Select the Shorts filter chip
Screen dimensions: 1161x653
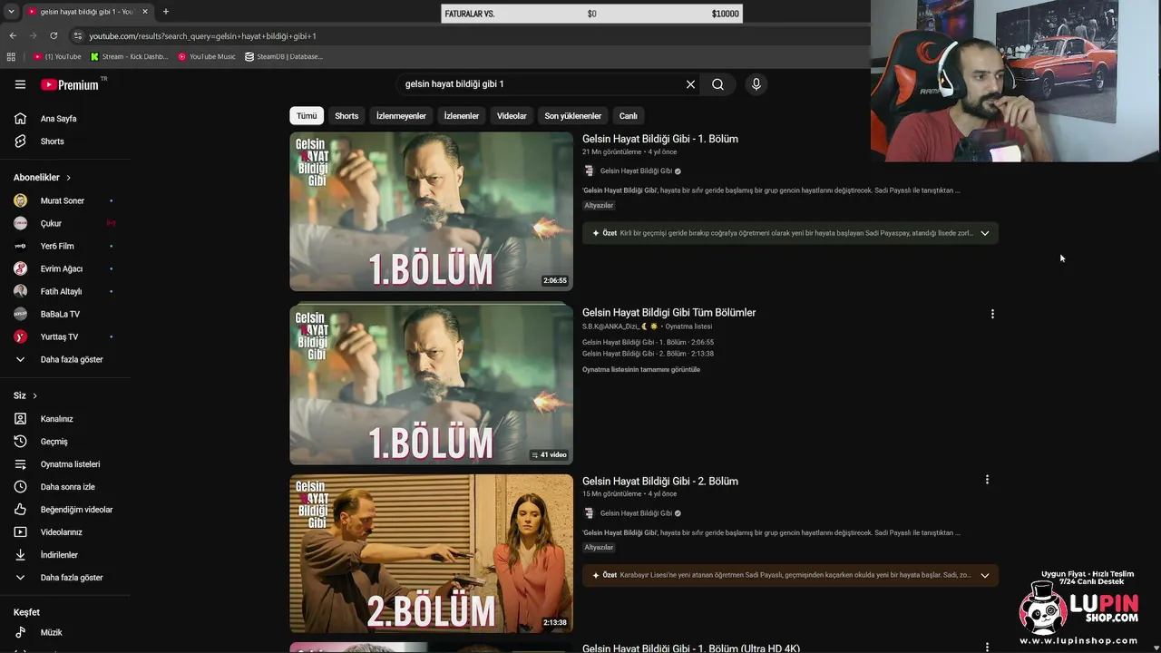pyautogui.click(x=346, y=116)
